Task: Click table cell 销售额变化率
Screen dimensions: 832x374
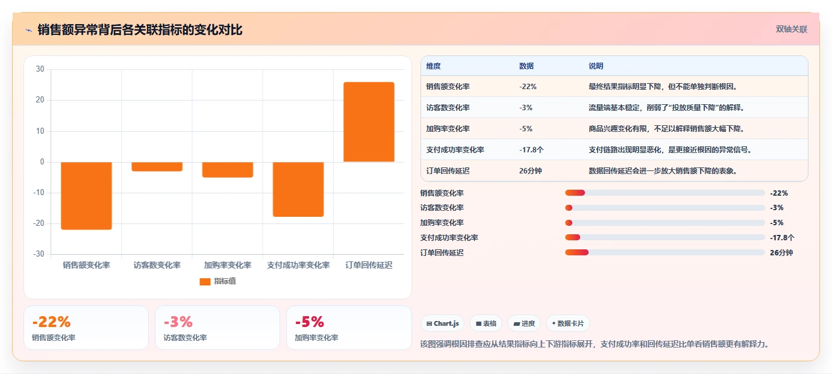Action: coord(448,87)
